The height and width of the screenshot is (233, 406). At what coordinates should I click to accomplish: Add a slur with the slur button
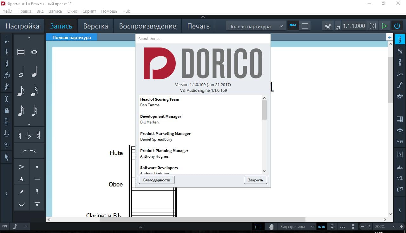point(29,151)
